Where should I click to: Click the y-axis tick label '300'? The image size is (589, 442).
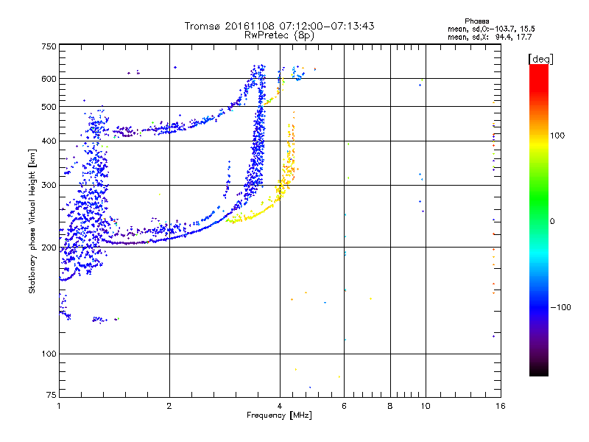(49, 185)
